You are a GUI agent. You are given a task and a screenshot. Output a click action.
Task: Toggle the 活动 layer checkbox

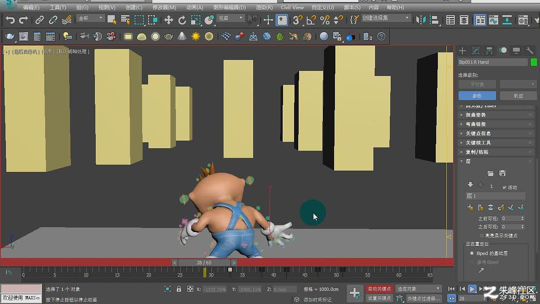(x=505, y=187)
